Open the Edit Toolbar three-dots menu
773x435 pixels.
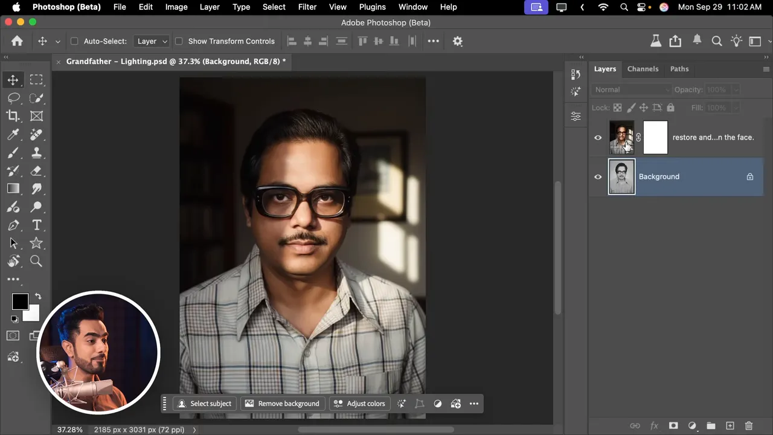tap(13, 279)
